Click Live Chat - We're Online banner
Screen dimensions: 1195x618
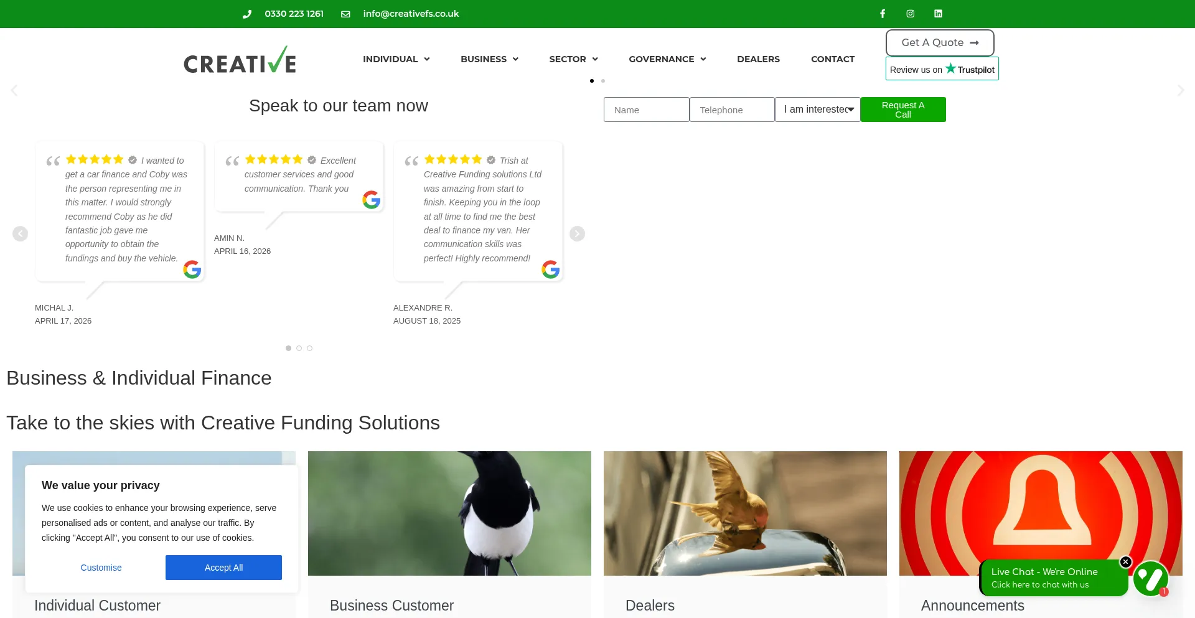coord(1053,578)
